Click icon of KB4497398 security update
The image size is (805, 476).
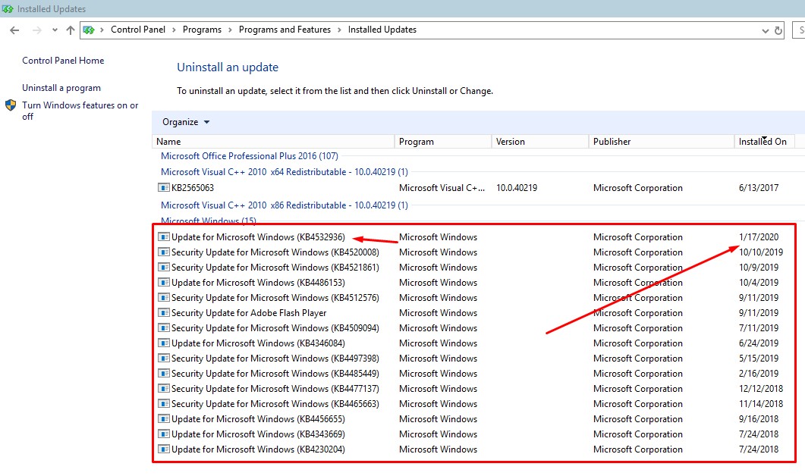tap(164, 358)
